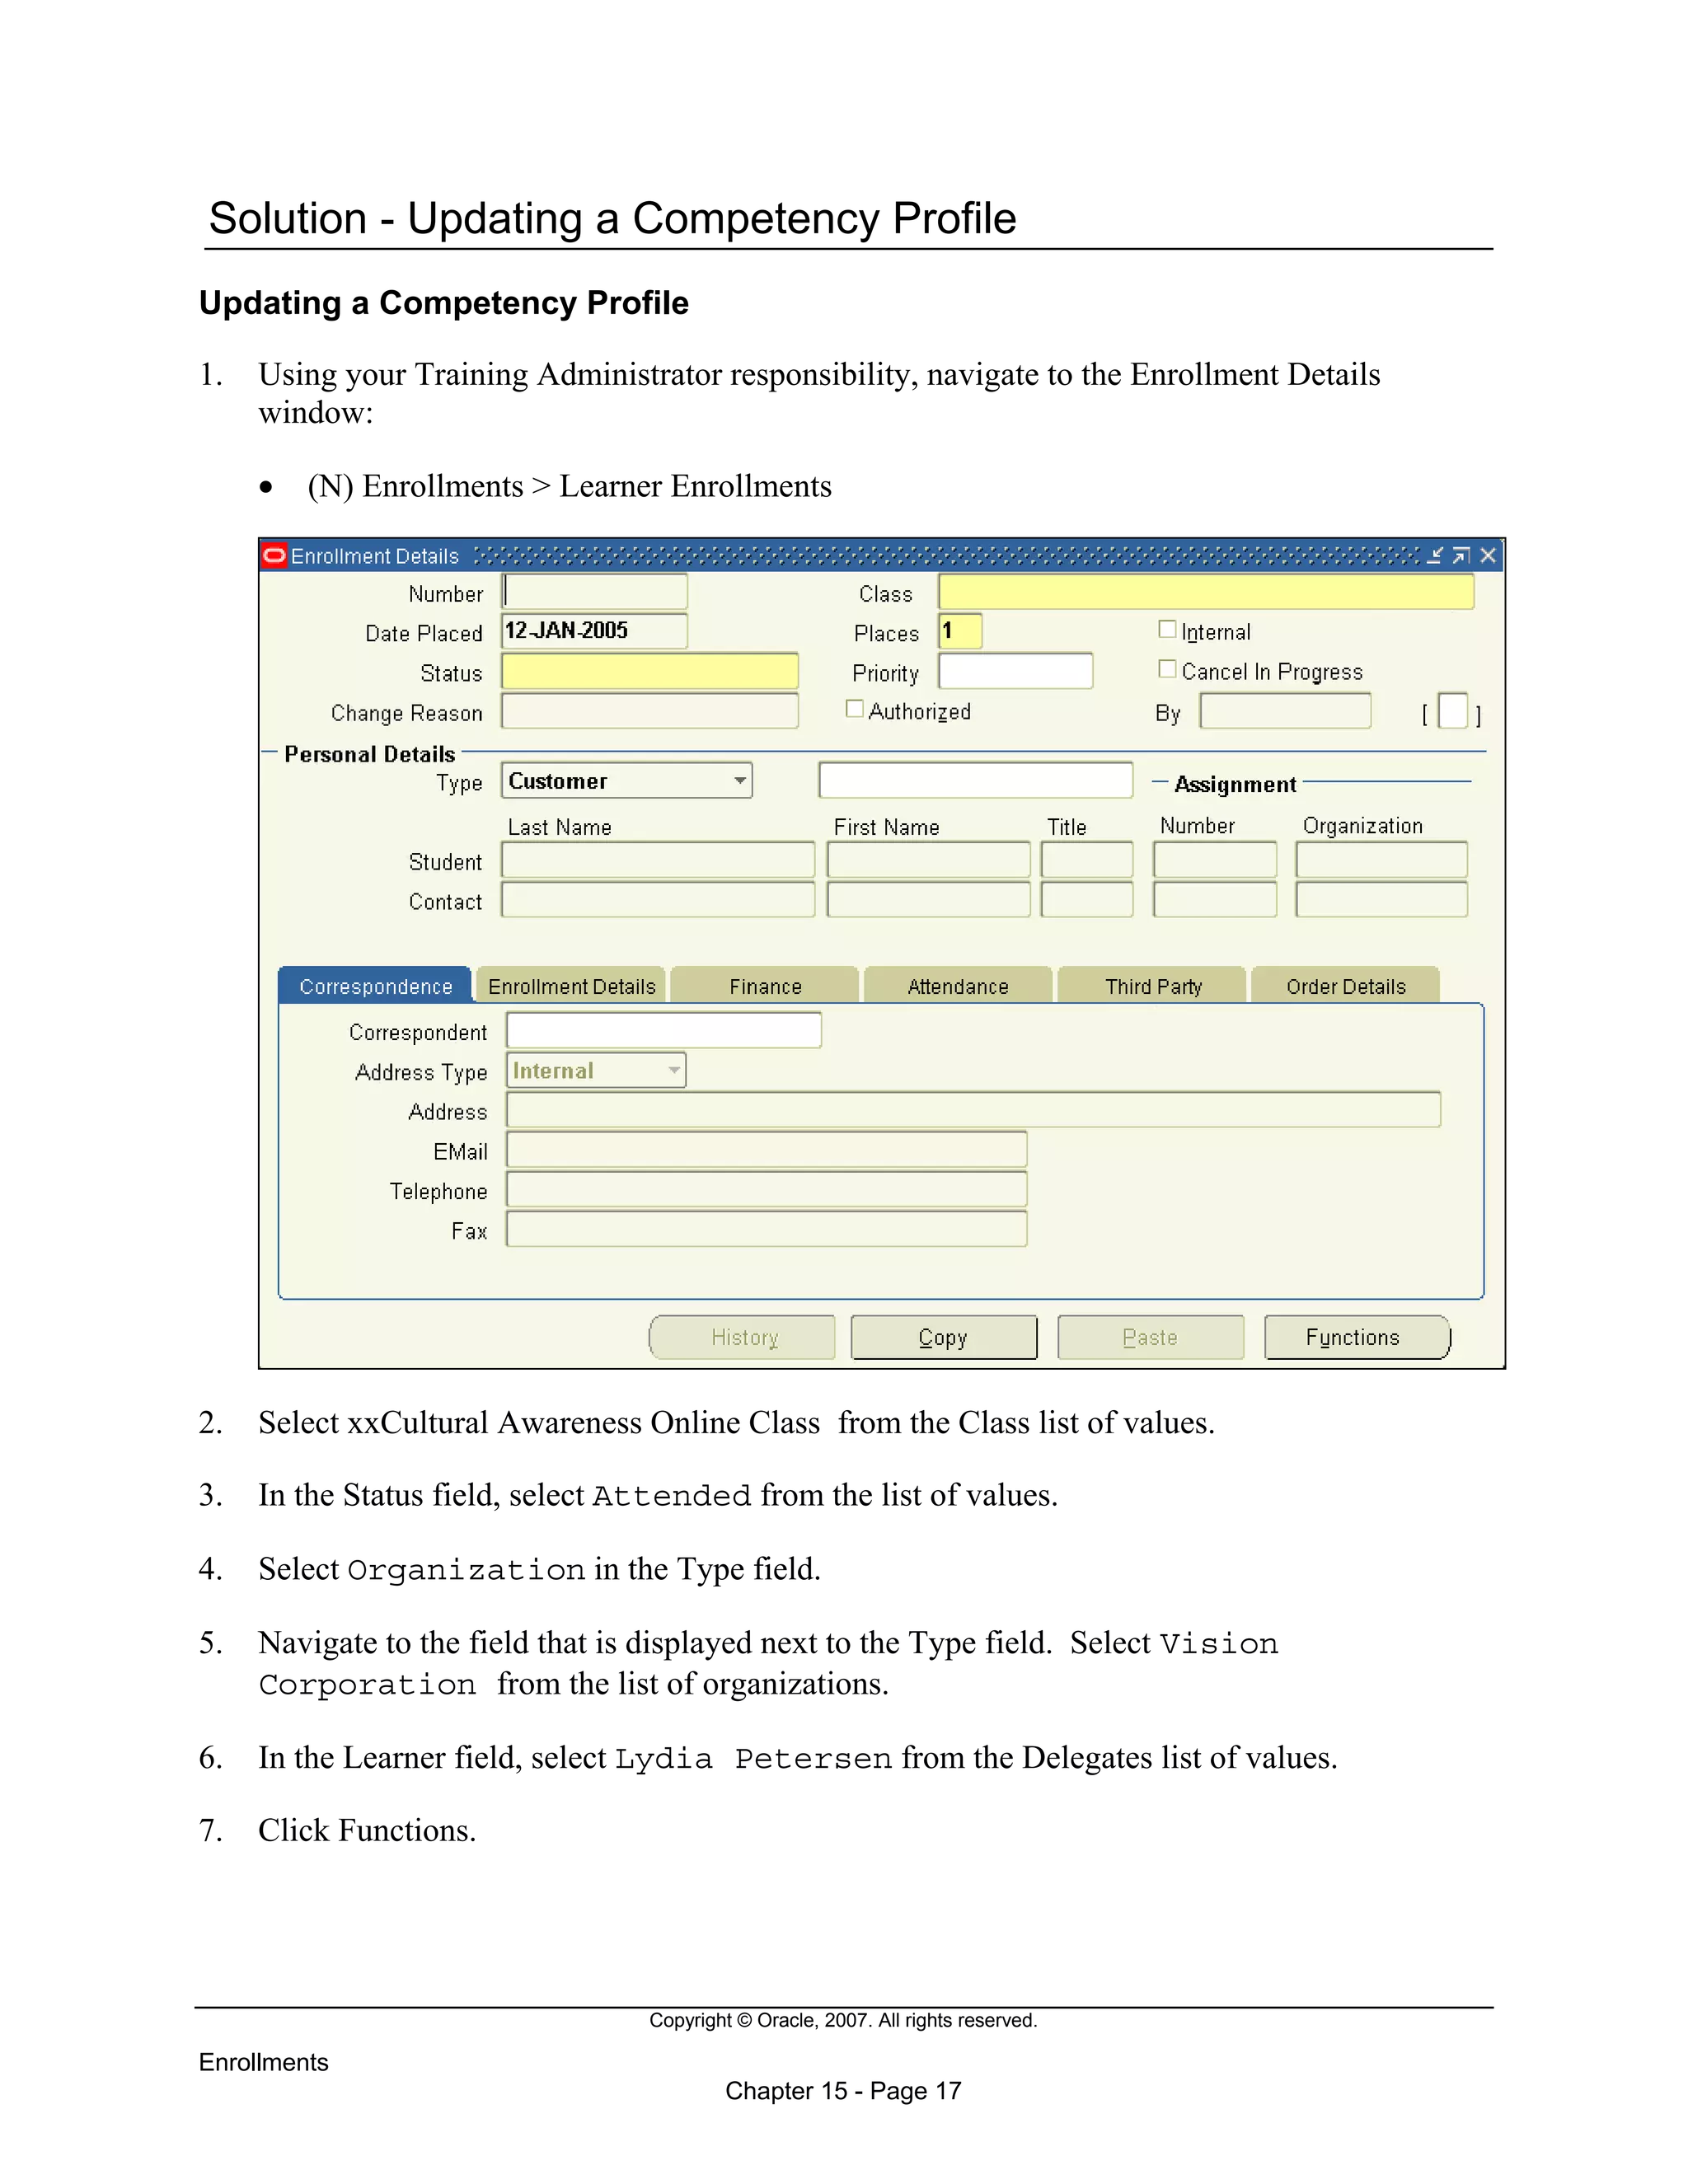Go to the Attendance tab

click(958, 986)
